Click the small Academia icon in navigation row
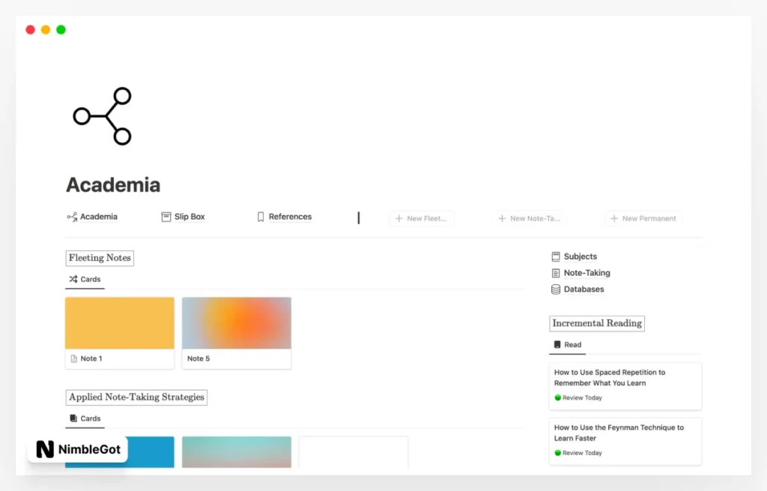This screenshot has height=491, width=767. tap(72, 217)
